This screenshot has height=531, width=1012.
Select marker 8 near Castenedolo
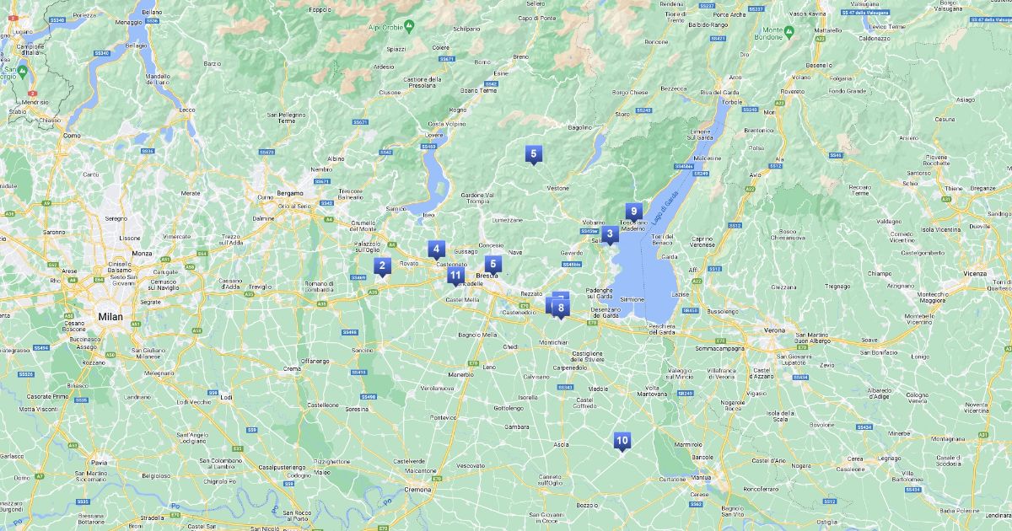coord(561,309)
